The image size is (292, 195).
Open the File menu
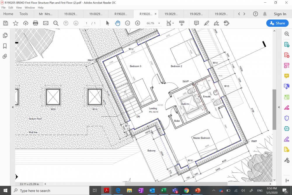pyautogui.click(x=4, y=8)
